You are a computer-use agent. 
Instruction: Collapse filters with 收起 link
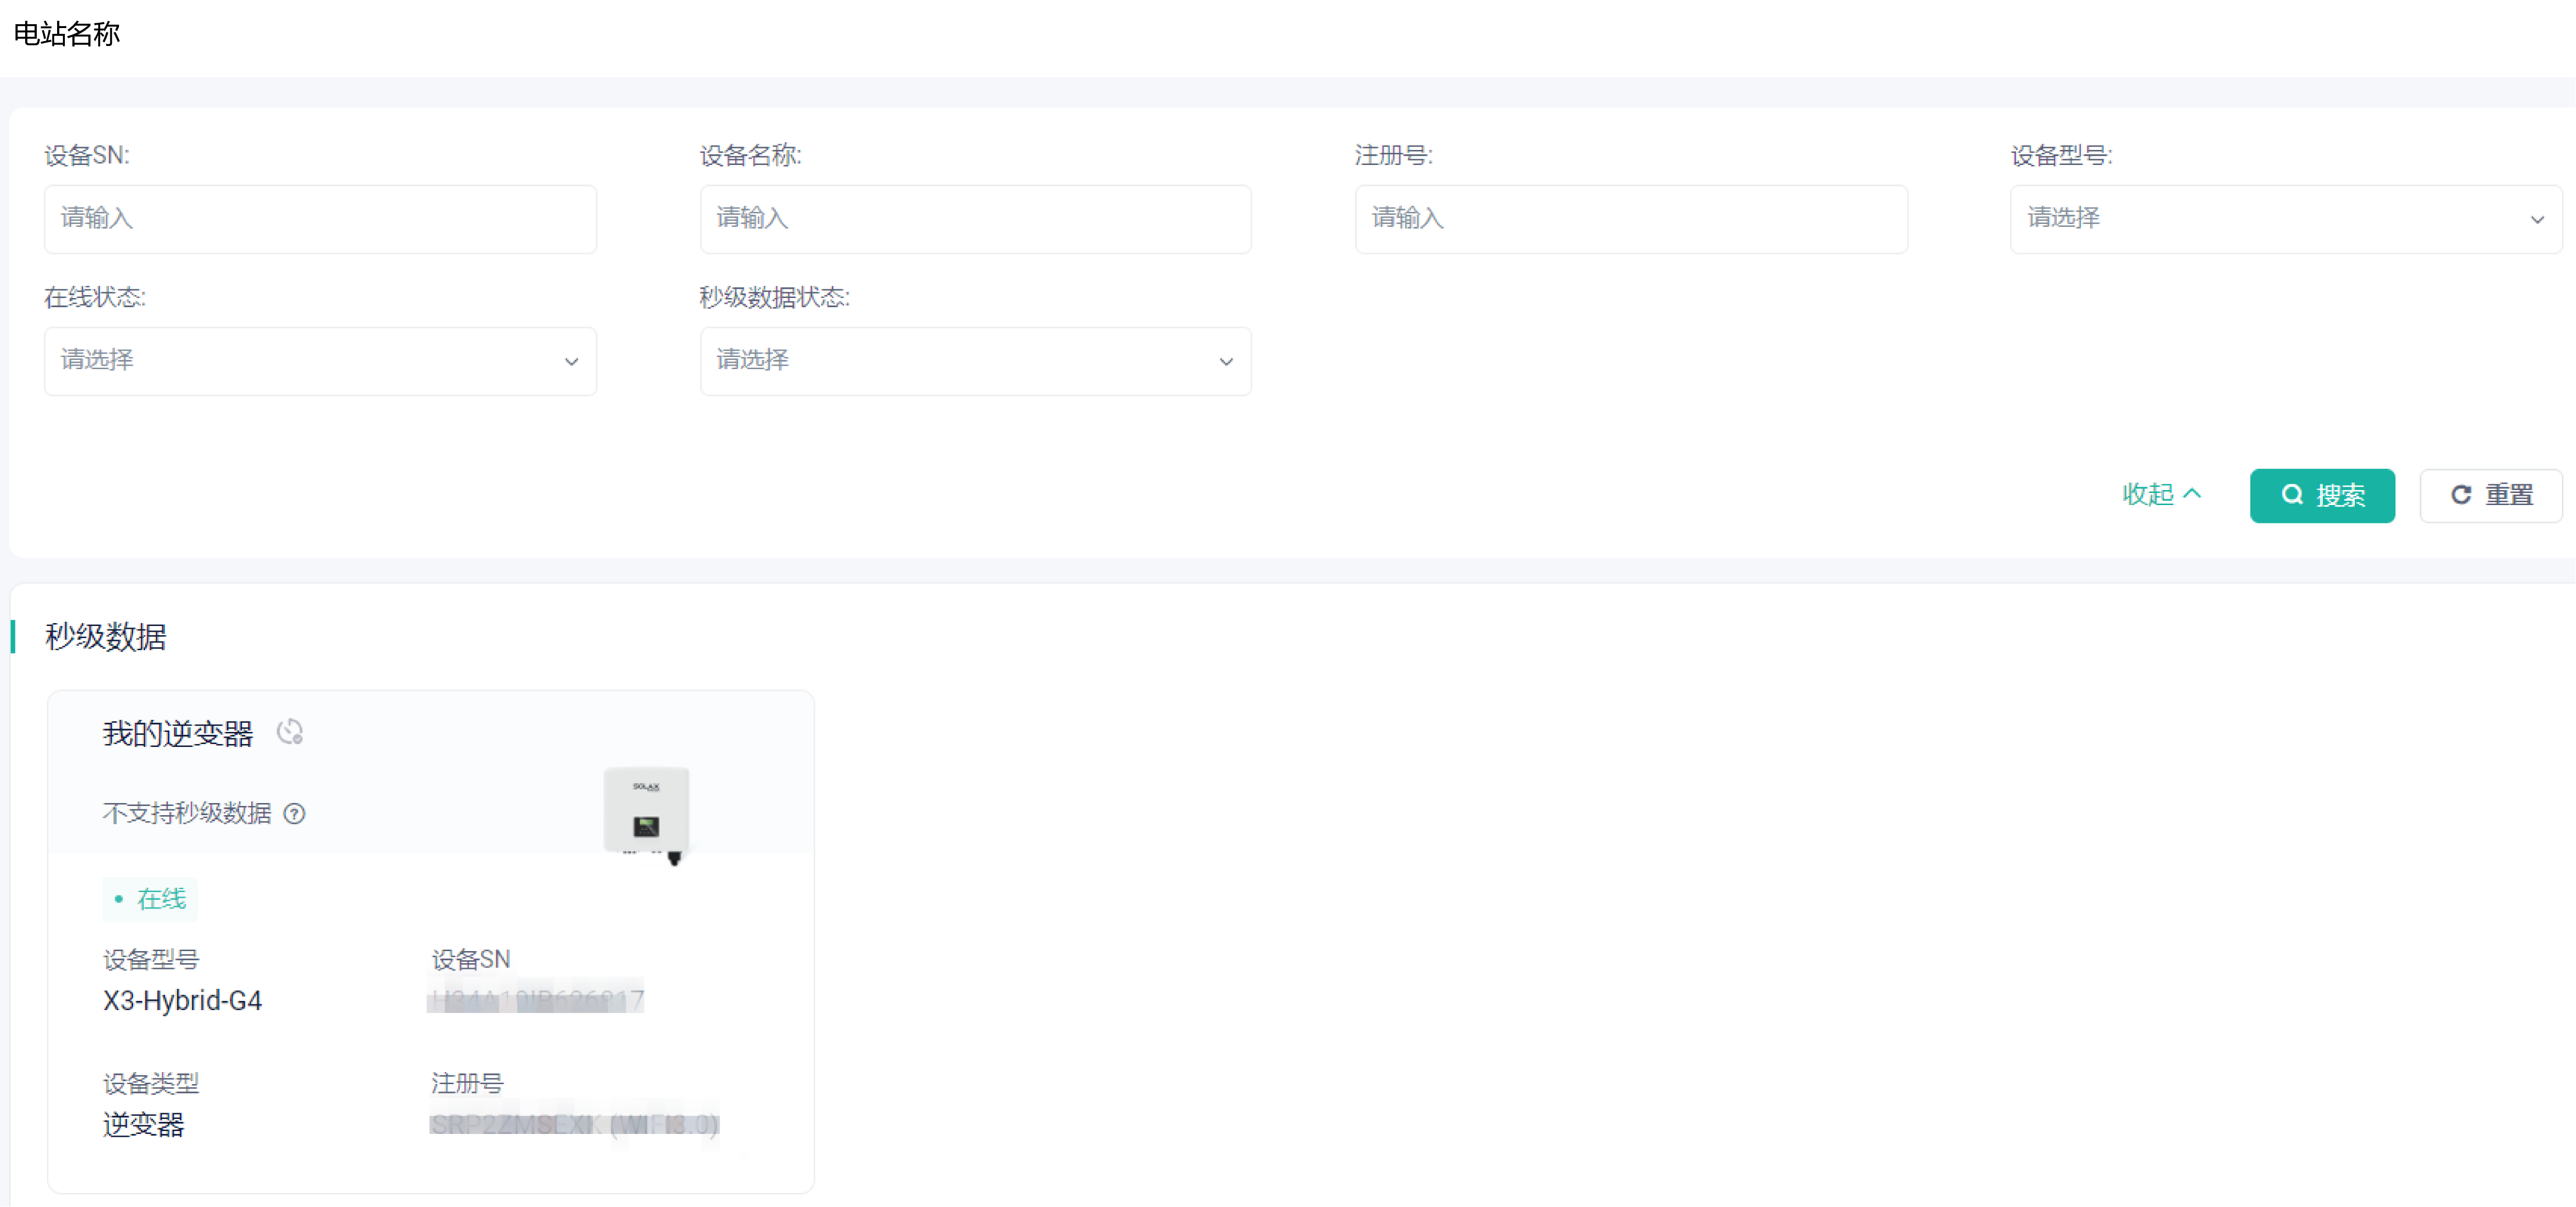pyautogui.click(x=2162, y=495)
